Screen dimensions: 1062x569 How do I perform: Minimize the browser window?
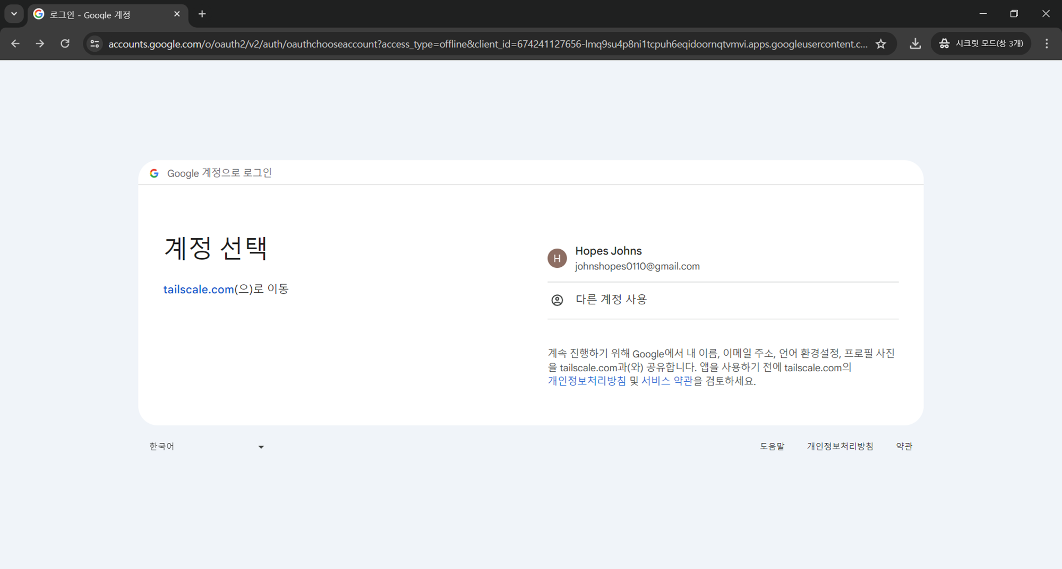pos(983,14)
